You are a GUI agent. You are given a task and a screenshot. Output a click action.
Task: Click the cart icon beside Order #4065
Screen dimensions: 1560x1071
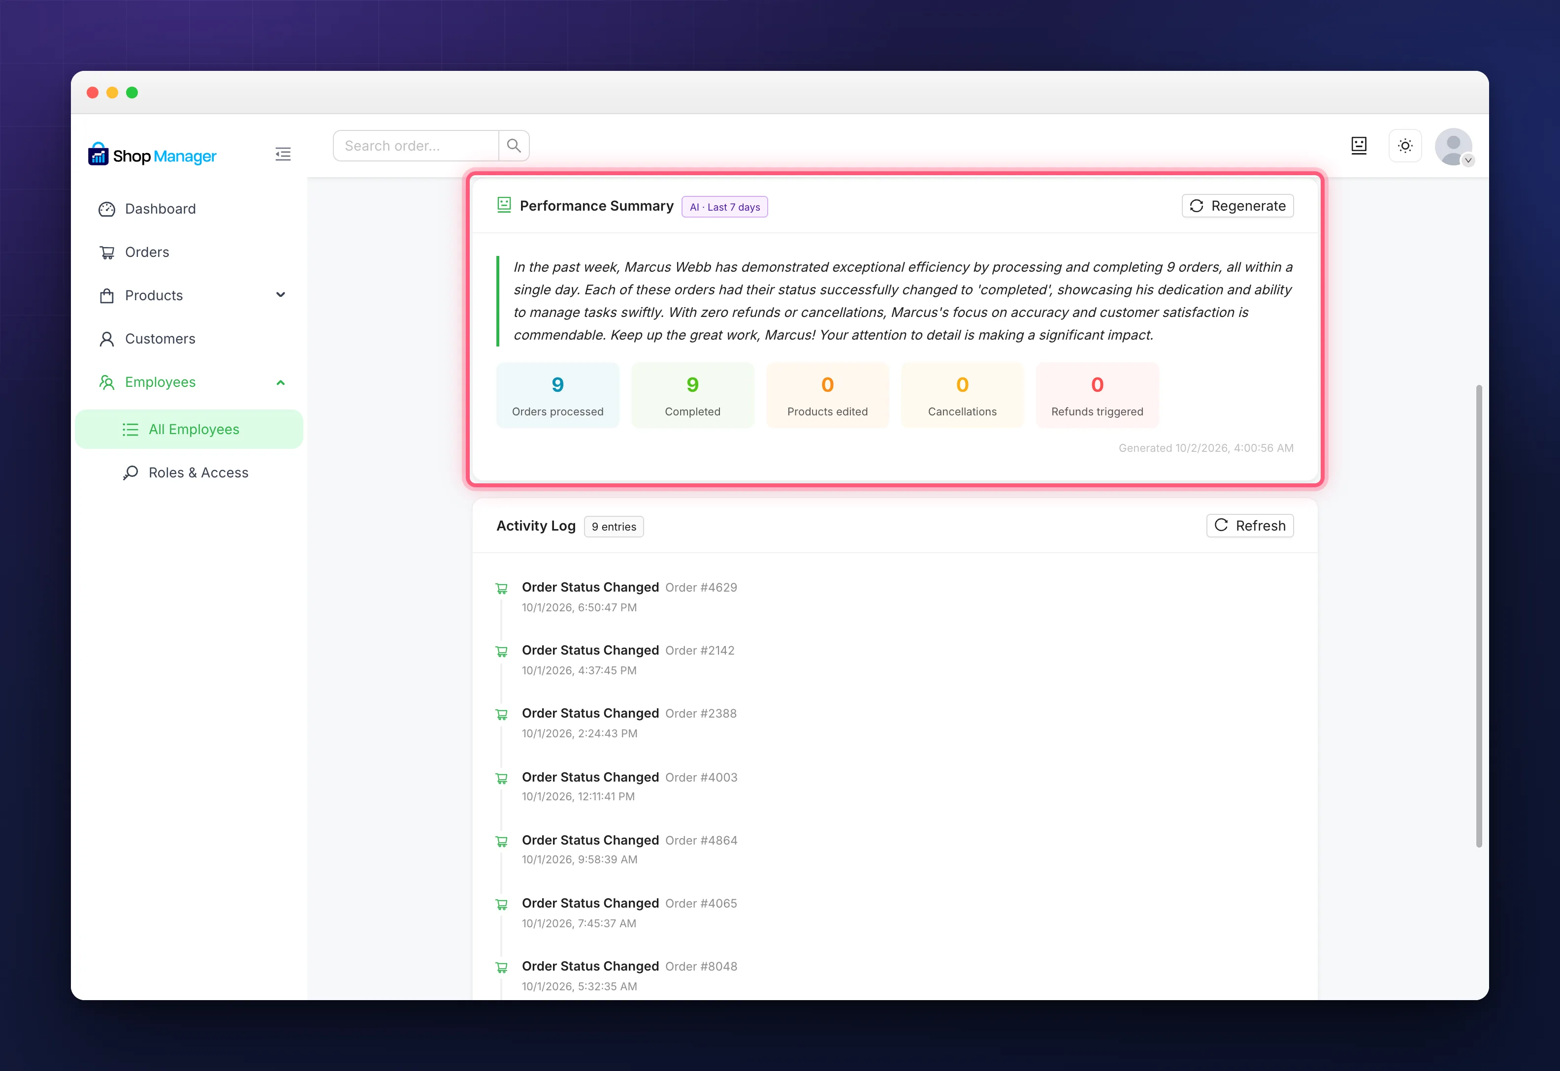click(x=501, y=905)
